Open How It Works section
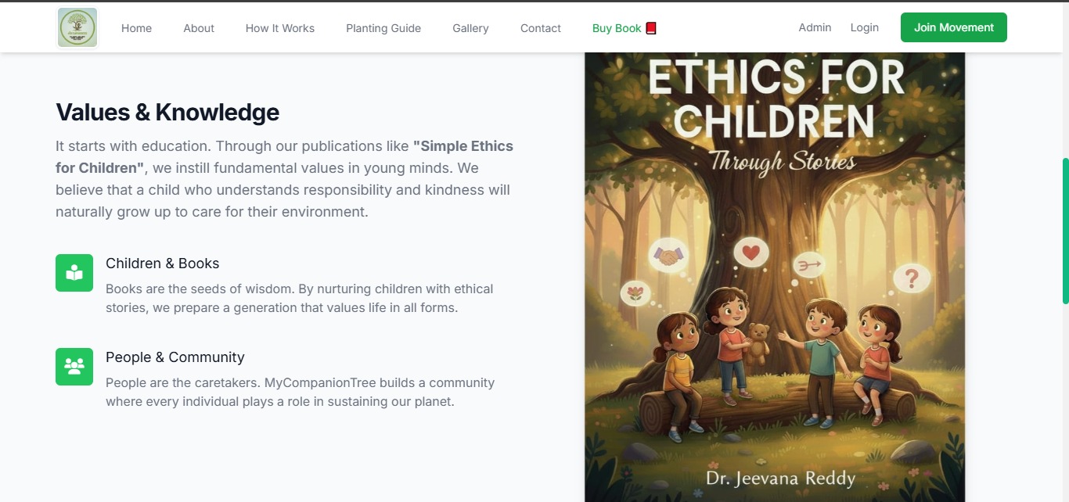This screenshot has height=502, width=1069. [x=280, y=28]
